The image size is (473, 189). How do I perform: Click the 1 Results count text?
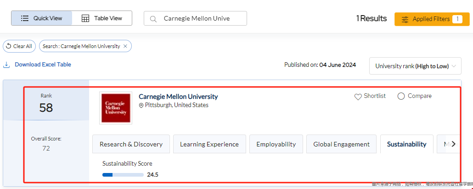pos(372,19)
